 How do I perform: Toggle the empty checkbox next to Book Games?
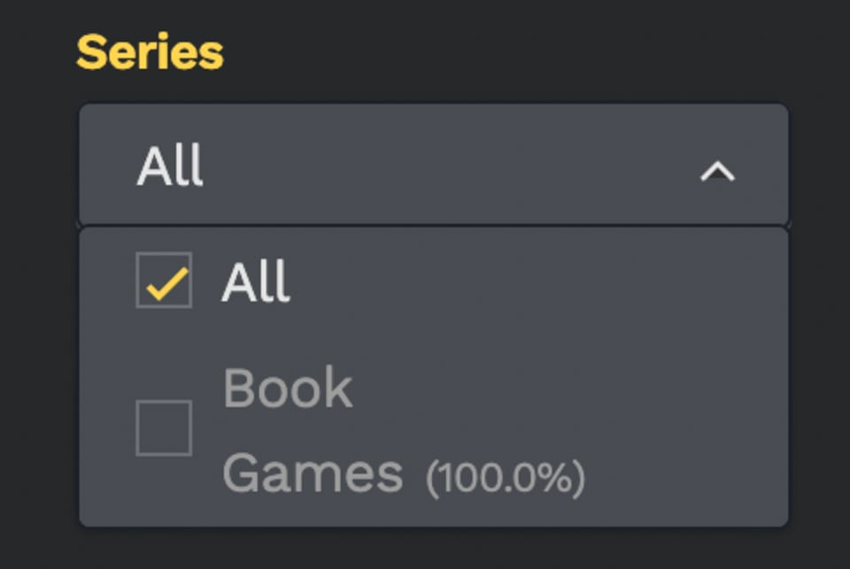click(164, 427)
